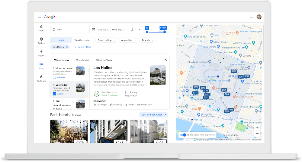Click the Statue de Louis XIV pin
Image resolution: width=302 pixels, height=162 pixels.
point(185,36)
